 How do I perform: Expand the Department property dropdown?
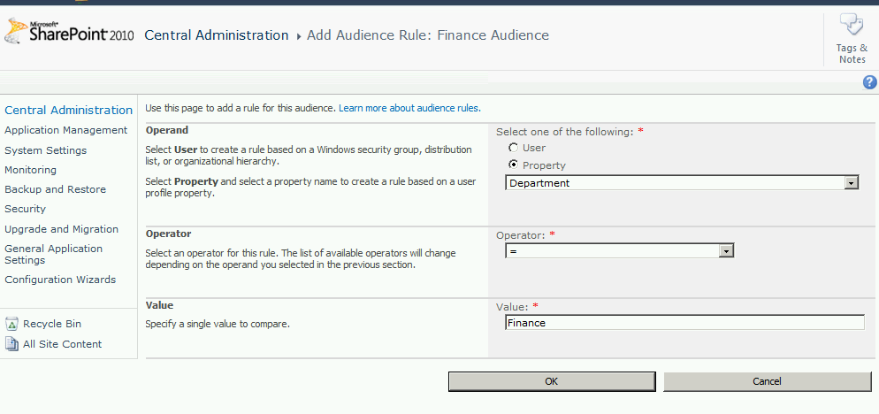852,183
